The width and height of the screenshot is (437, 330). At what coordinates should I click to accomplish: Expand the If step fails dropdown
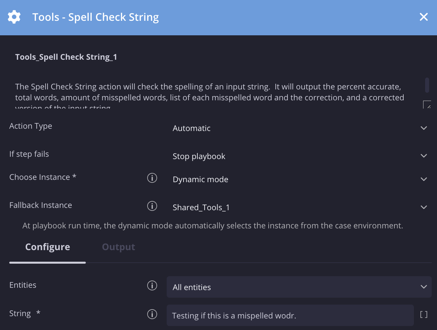coord(424,156)
